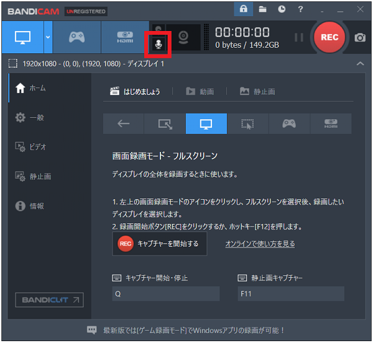This screenshot has height=343, width=373.
Task: Open ホーム in the sidebar
Action: pos(50,88)
